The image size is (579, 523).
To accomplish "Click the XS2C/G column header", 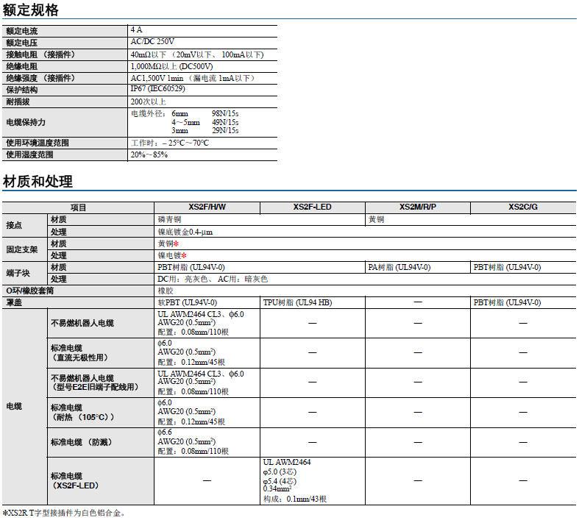I will coord(522,207).
